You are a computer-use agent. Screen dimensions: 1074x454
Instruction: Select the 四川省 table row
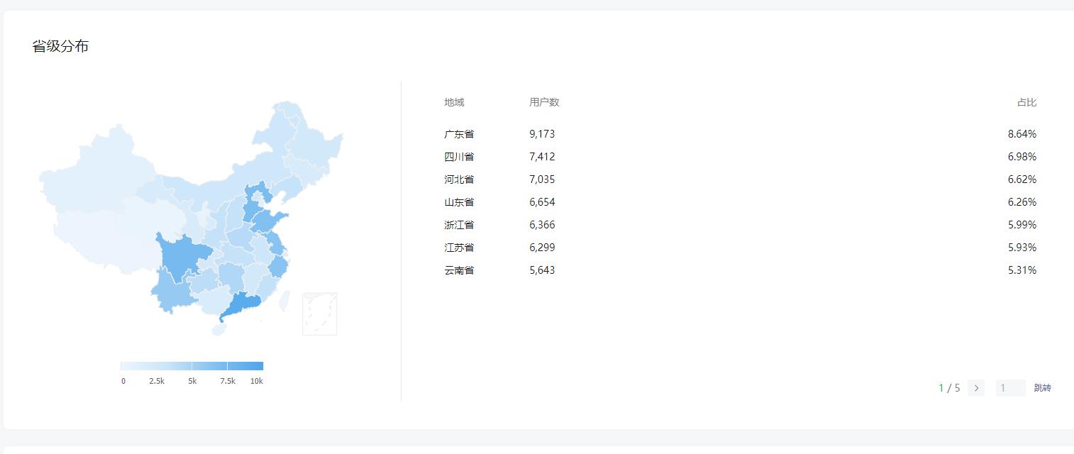(x=741, y=157)
